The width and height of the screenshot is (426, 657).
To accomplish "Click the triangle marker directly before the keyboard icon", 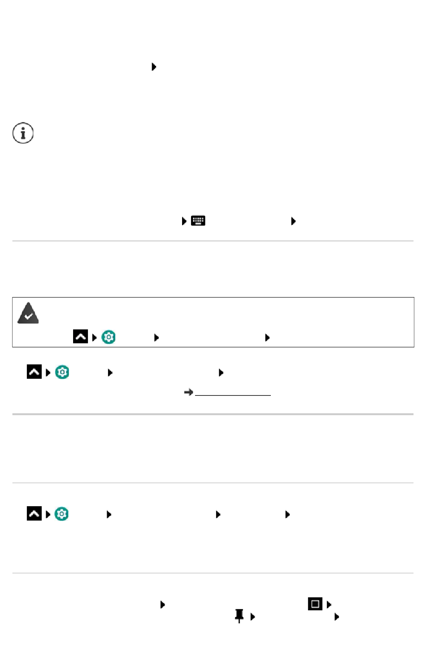I will [x=184, y=221].
